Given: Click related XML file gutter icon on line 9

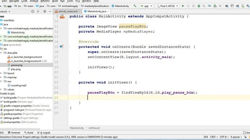Looking at the screenshot, I should (62, 16).
